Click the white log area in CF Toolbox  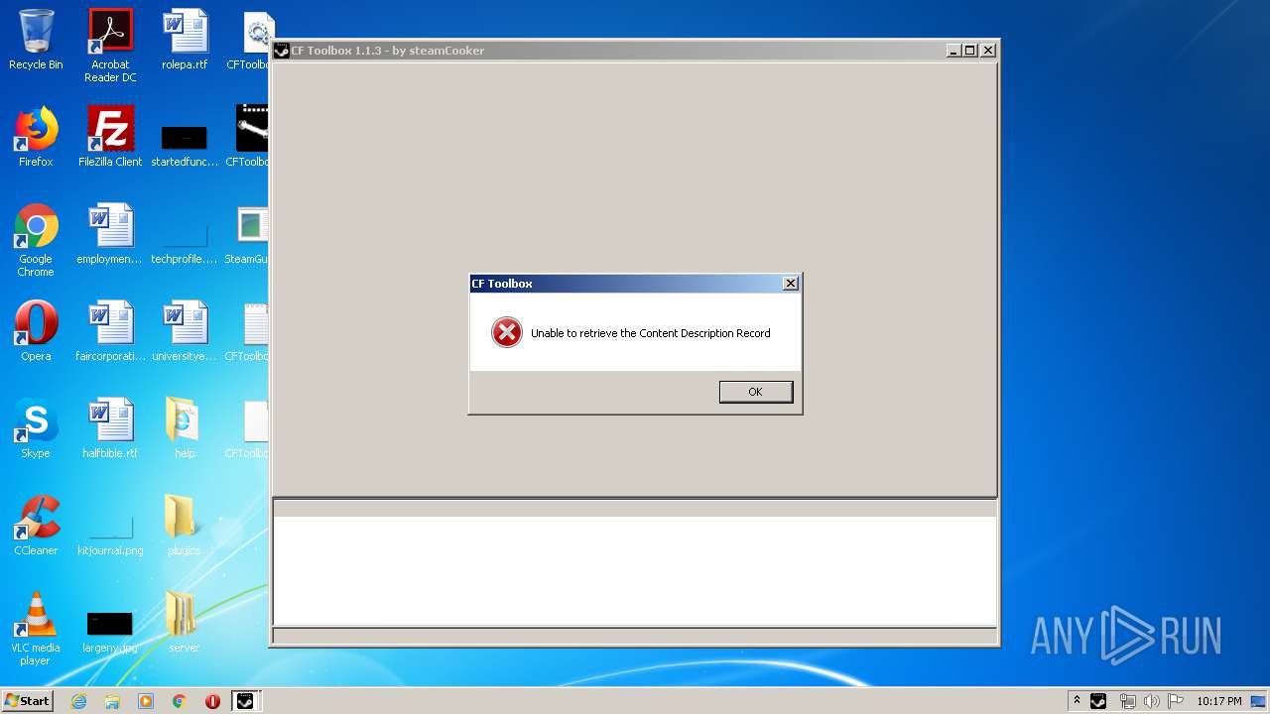[x=635, y=570]
